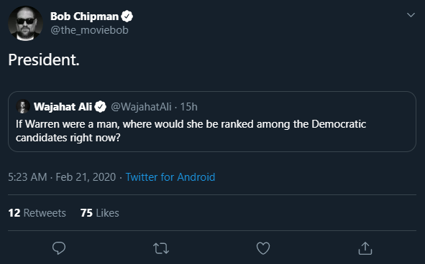The height and width of the screenshot is (264, 425).
Task: Open the Twitter for Android link
Action: pyautogui.click(x=170, y=177)
